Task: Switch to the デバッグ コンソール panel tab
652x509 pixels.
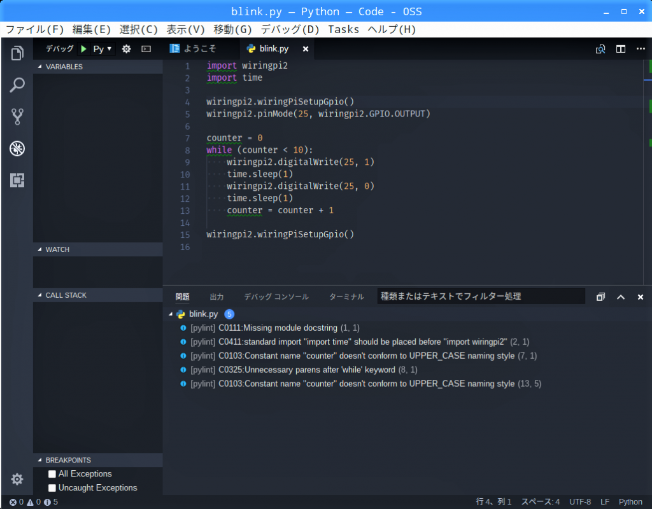Action: click(x=276, y=296)
